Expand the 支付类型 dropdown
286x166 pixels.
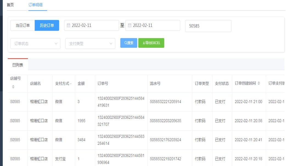click(x=90, y=44)
